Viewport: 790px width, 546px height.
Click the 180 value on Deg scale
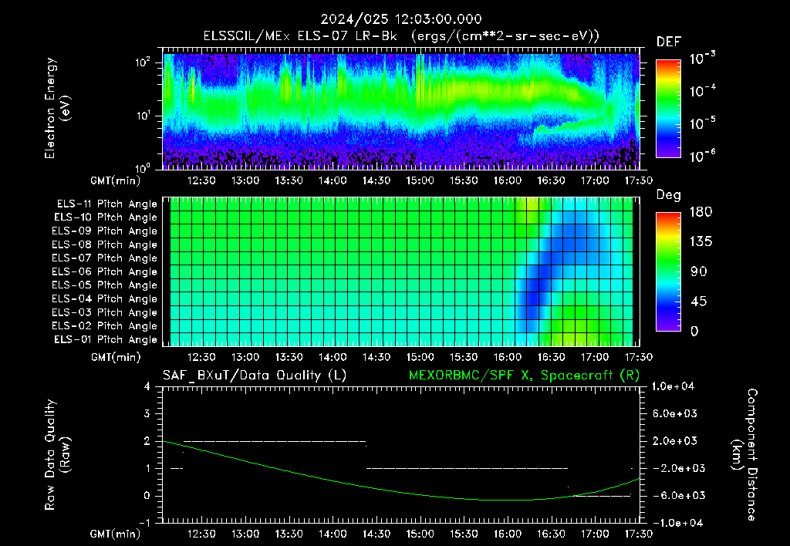coord(701,212)
